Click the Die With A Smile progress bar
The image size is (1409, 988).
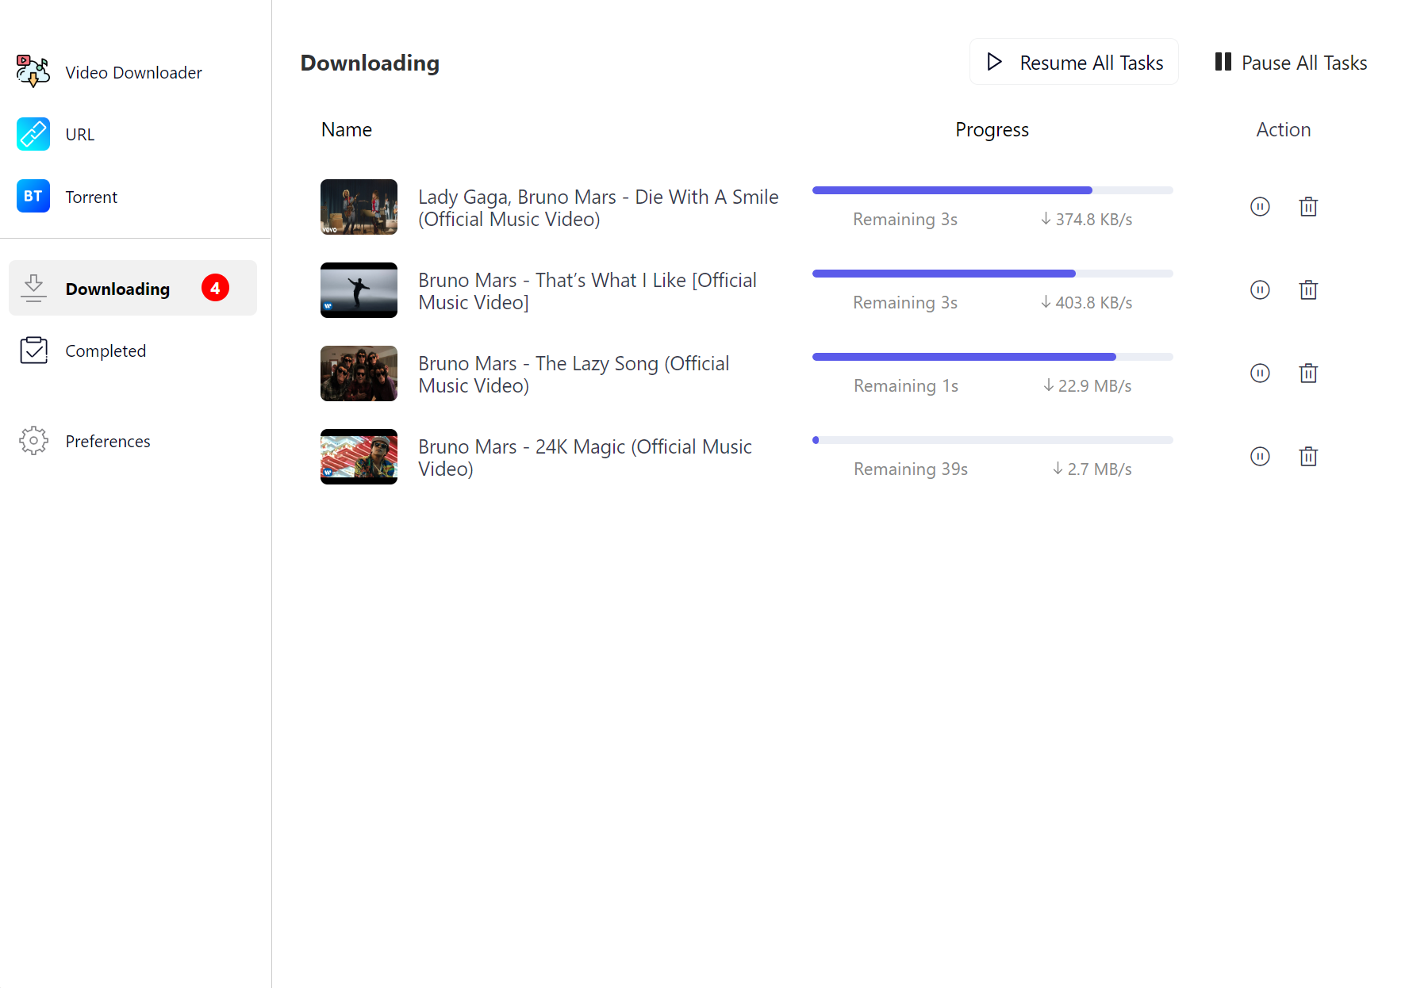(992, 190)
